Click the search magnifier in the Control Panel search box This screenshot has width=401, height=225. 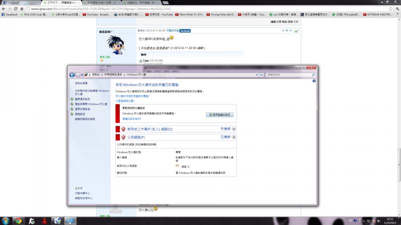click(313, 74)
